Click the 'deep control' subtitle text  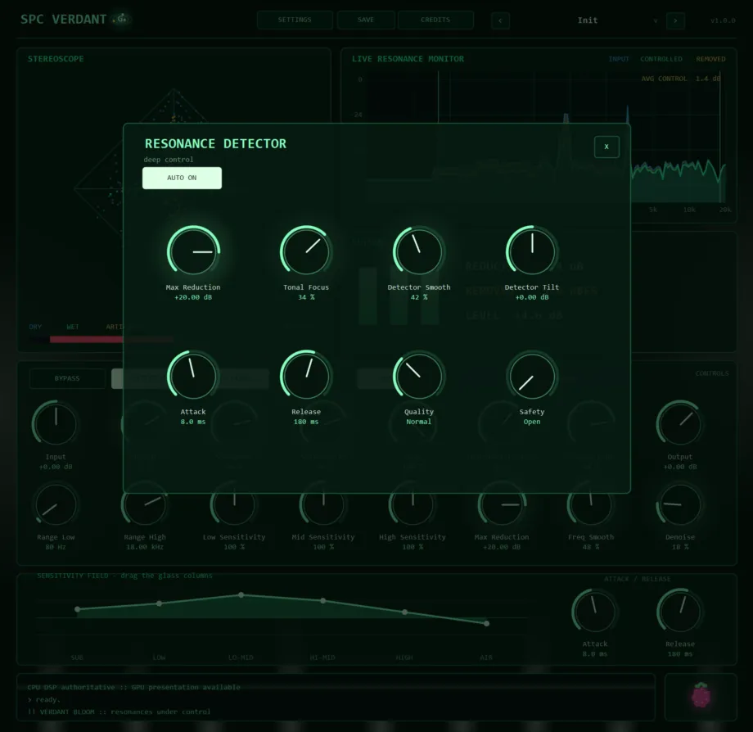(169, 160)
